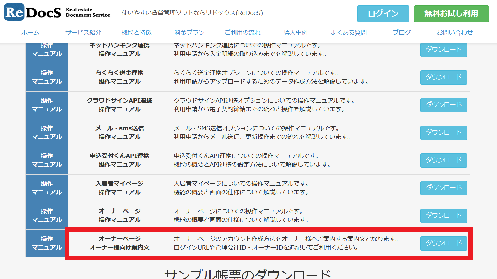Open the サービス紹介 navigation link
The width and height of the screenshot is (497, 279).
click(x=84, y=33)
